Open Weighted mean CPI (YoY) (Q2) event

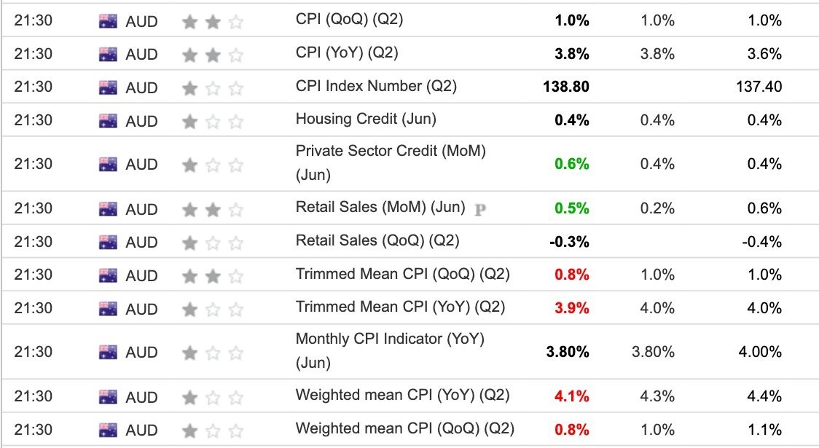click(x=402, y=395)
